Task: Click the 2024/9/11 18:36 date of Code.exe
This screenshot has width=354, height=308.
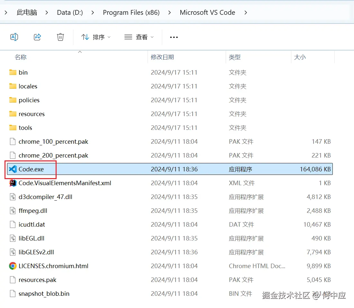Action: pyautogui.click(x=174, y=169)
